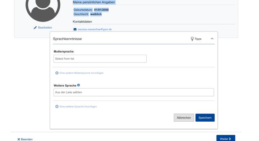Click the Muttersprache field label
The image size is (259, 141).
click(64, 52)
